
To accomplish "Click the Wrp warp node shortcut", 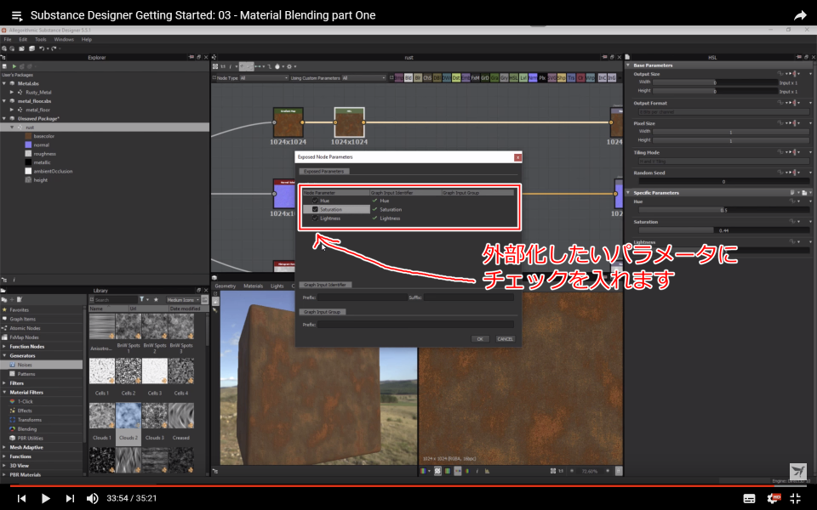I will [591, 78].
